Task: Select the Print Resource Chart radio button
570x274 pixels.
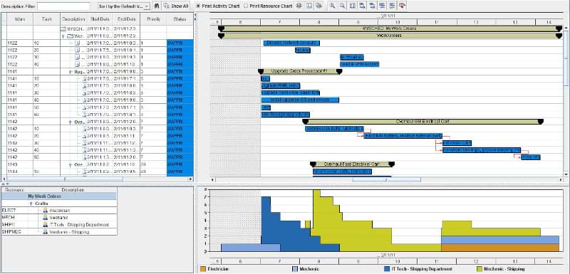Action: point(246,6)
